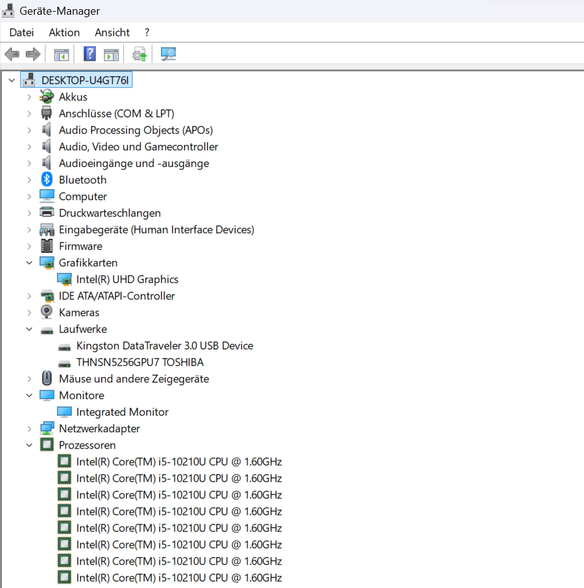Expand the Kameras chevron
This screenshot has width=584, height=588.
29,313
